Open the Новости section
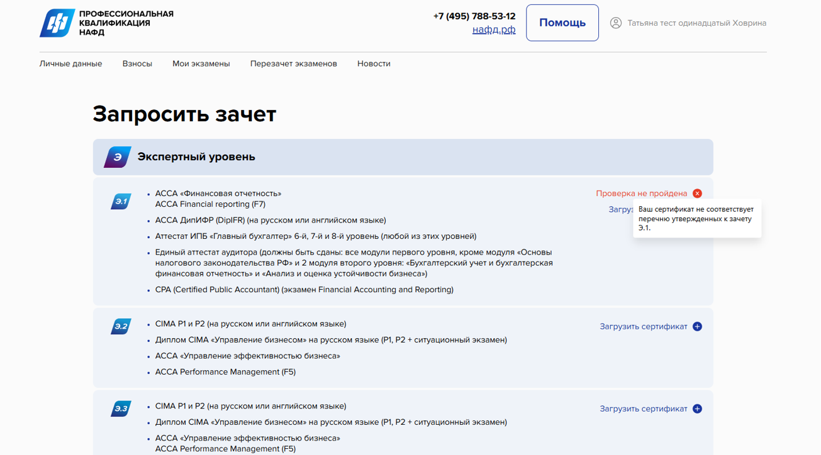This screenshot has height=455, width=821. (x=374, y=63)
